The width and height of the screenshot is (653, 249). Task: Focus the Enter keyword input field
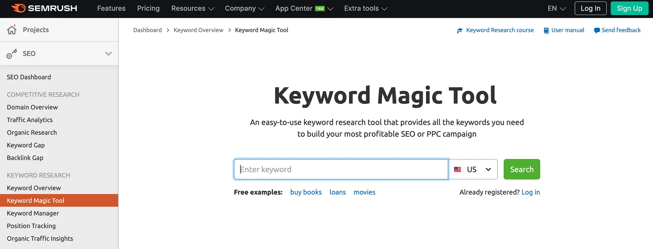tap(341, 169)
